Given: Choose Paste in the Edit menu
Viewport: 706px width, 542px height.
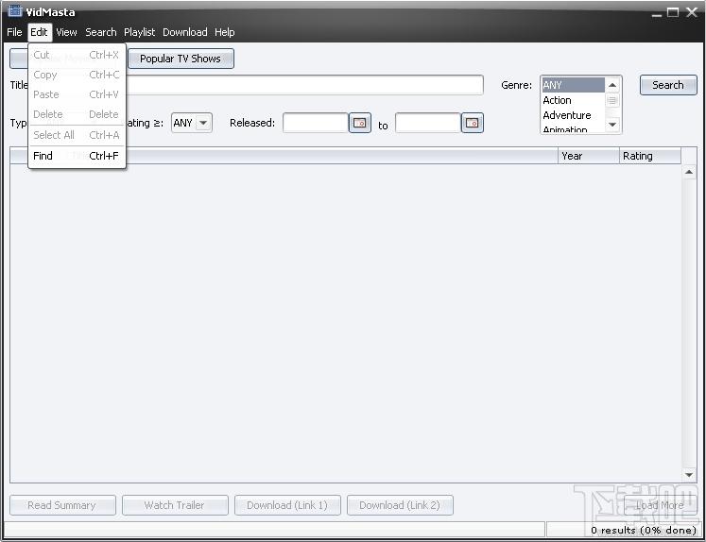Looking at the screenshot, I should [x=77, y=94].
